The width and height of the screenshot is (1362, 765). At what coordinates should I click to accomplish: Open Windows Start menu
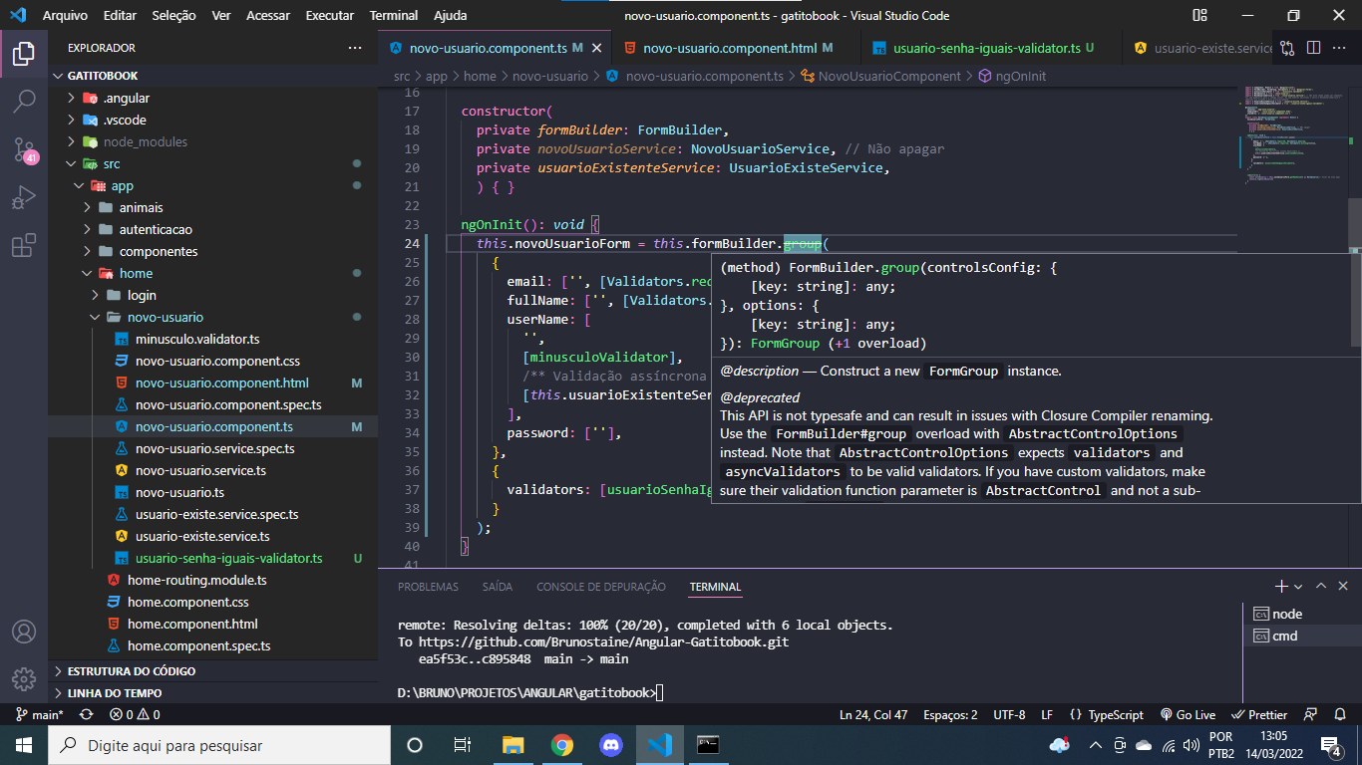point(24,745)
